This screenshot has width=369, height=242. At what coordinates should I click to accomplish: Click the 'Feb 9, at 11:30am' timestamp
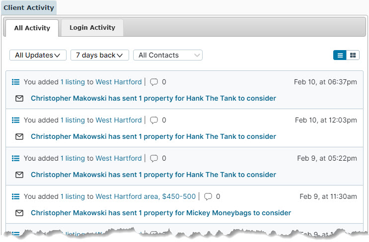pyautogui.click(x=328, y=196)
